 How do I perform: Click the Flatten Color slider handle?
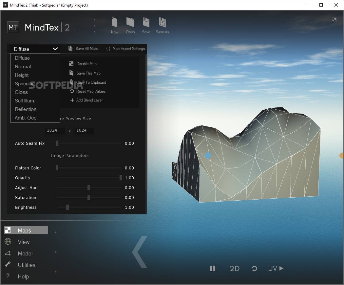(x=57, y=168)
